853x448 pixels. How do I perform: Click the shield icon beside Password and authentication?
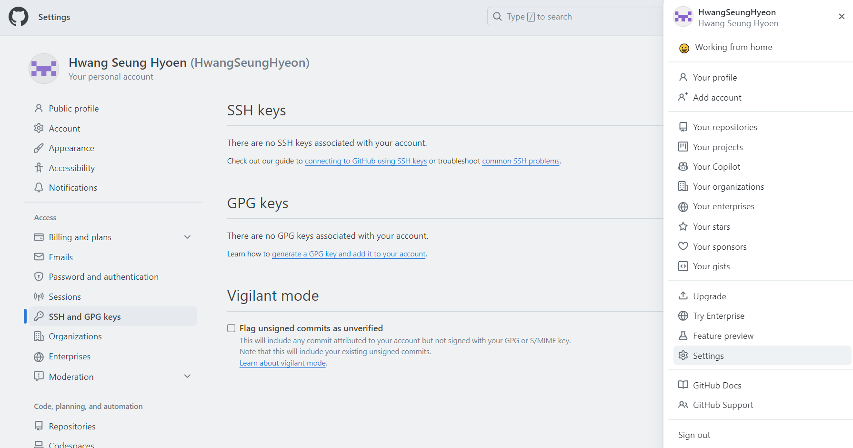click(39, 277)
